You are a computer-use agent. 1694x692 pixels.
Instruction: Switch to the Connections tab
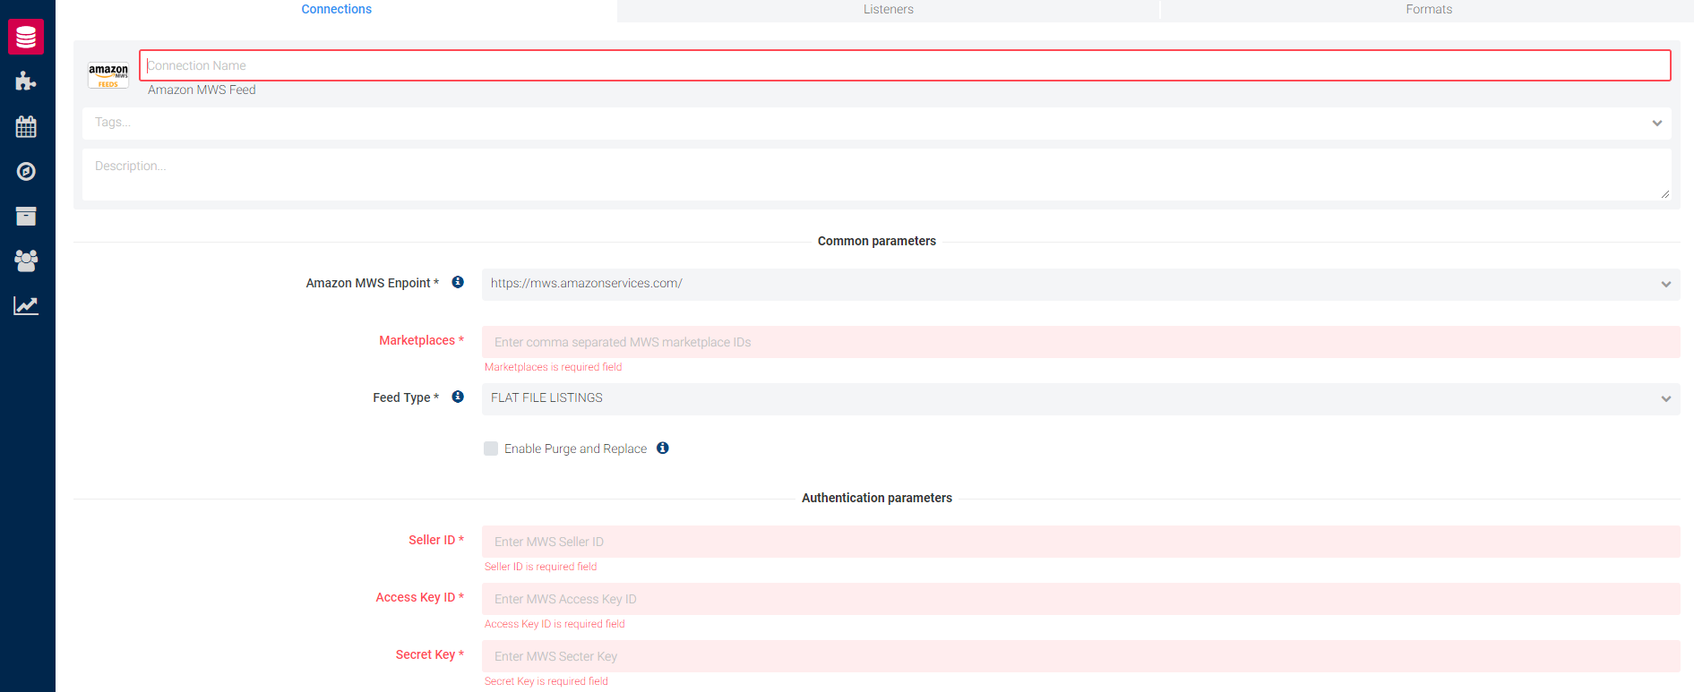(x=337, y=10)
